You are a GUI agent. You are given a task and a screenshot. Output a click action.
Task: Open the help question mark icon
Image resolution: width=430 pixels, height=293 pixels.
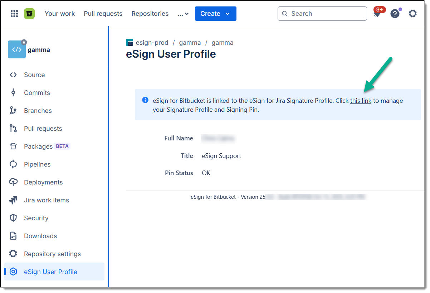pyautogui.click(x=395, y=14)
